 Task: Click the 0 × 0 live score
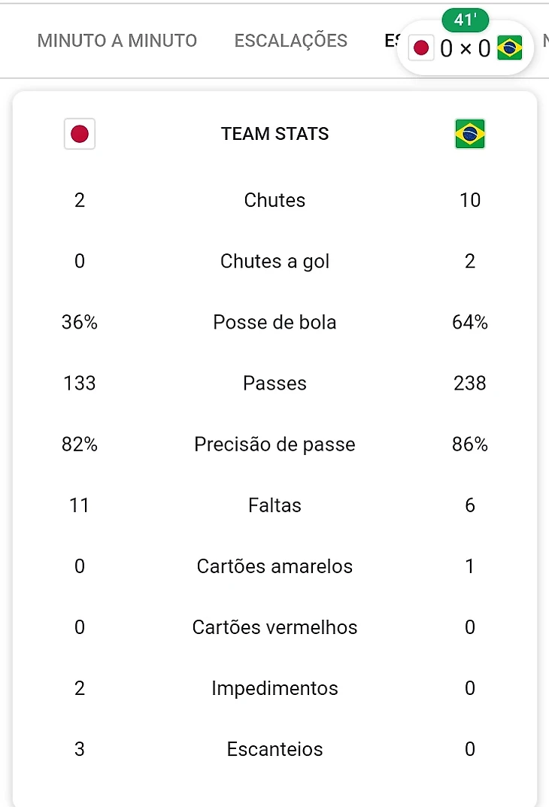[465, 50]
